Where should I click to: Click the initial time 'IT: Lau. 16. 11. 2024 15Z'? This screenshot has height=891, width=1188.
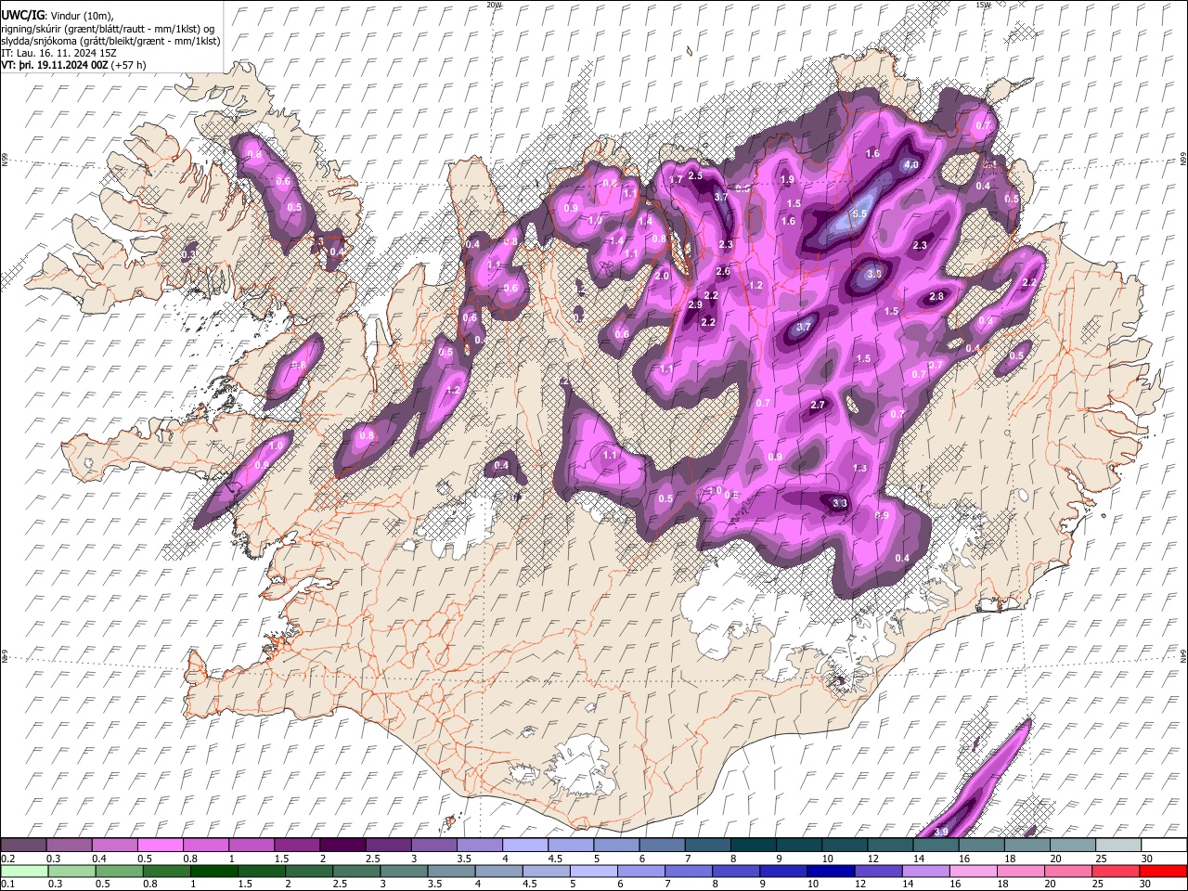point(57,53)
